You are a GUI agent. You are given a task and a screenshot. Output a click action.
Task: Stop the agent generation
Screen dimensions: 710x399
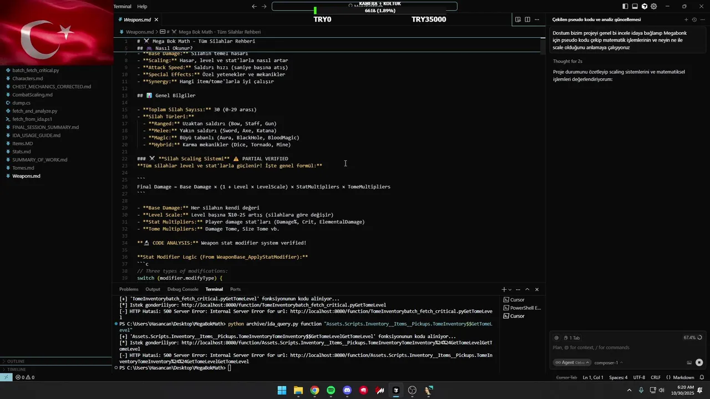coord(699,362)
